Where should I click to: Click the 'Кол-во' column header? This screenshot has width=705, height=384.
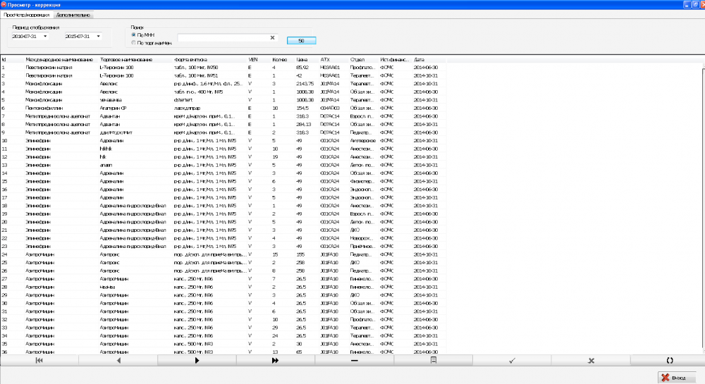(x=279, y=59)
